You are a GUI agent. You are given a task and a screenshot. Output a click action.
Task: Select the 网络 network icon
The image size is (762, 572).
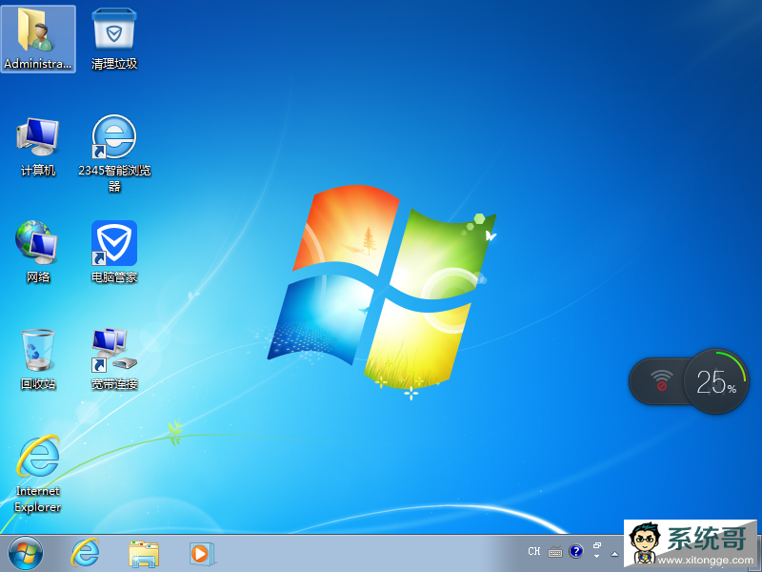click(x=38, y=252)
